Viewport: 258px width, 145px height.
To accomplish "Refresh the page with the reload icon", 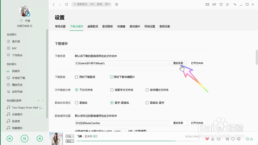I will tap(67, 4).
